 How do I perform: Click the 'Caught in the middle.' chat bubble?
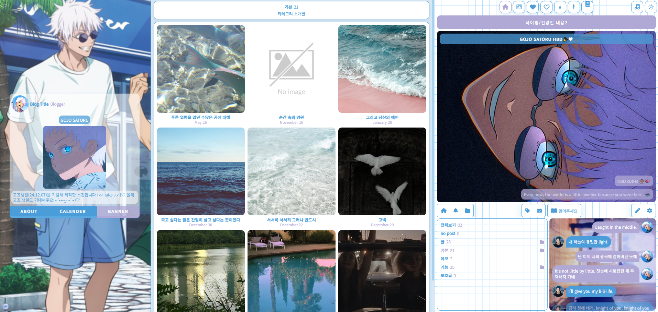(x=615, y=227)
